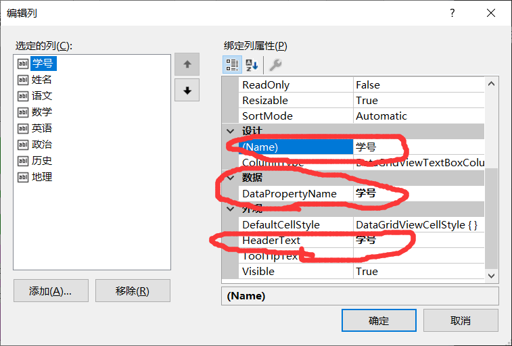Click the DefaultCellStyle value field
The image size is (512, 346).
[x=419, y=224]
